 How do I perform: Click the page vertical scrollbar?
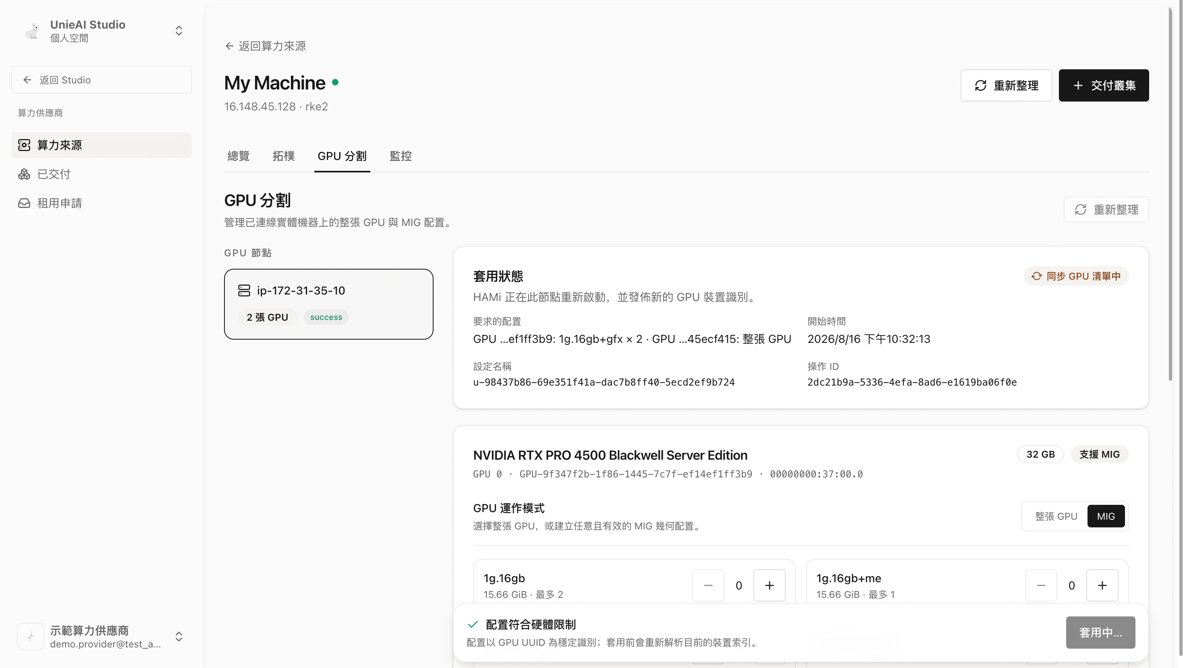1170,193
